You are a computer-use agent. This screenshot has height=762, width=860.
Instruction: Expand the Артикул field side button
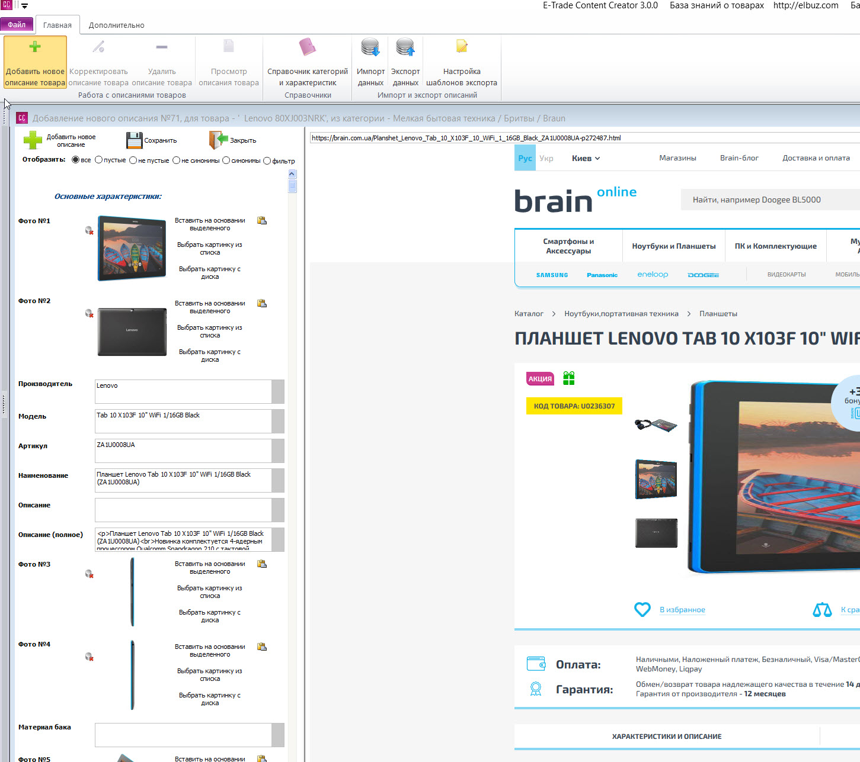(277, 451)
